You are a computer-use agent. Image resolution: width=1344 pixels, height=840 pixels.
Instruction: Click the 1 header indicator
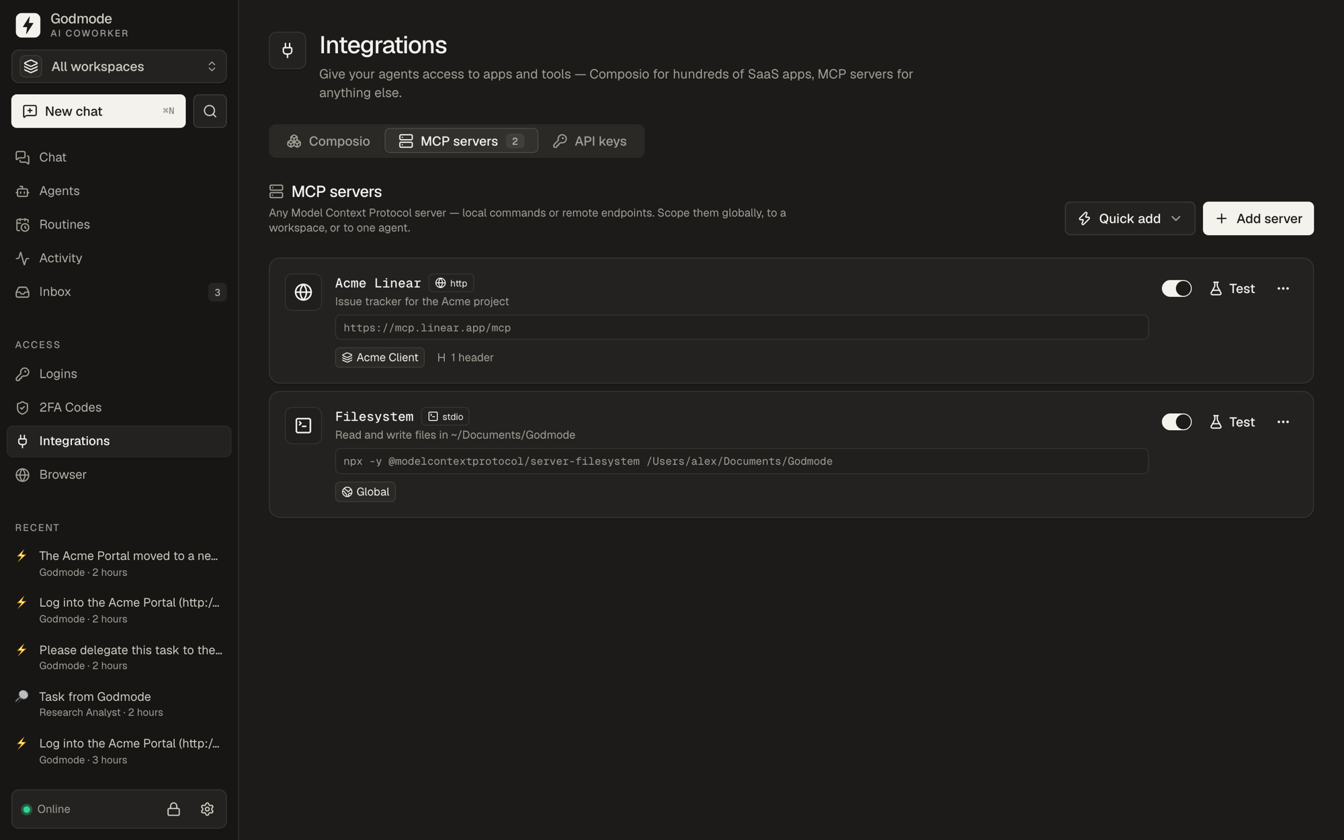(x=465, y=358)
